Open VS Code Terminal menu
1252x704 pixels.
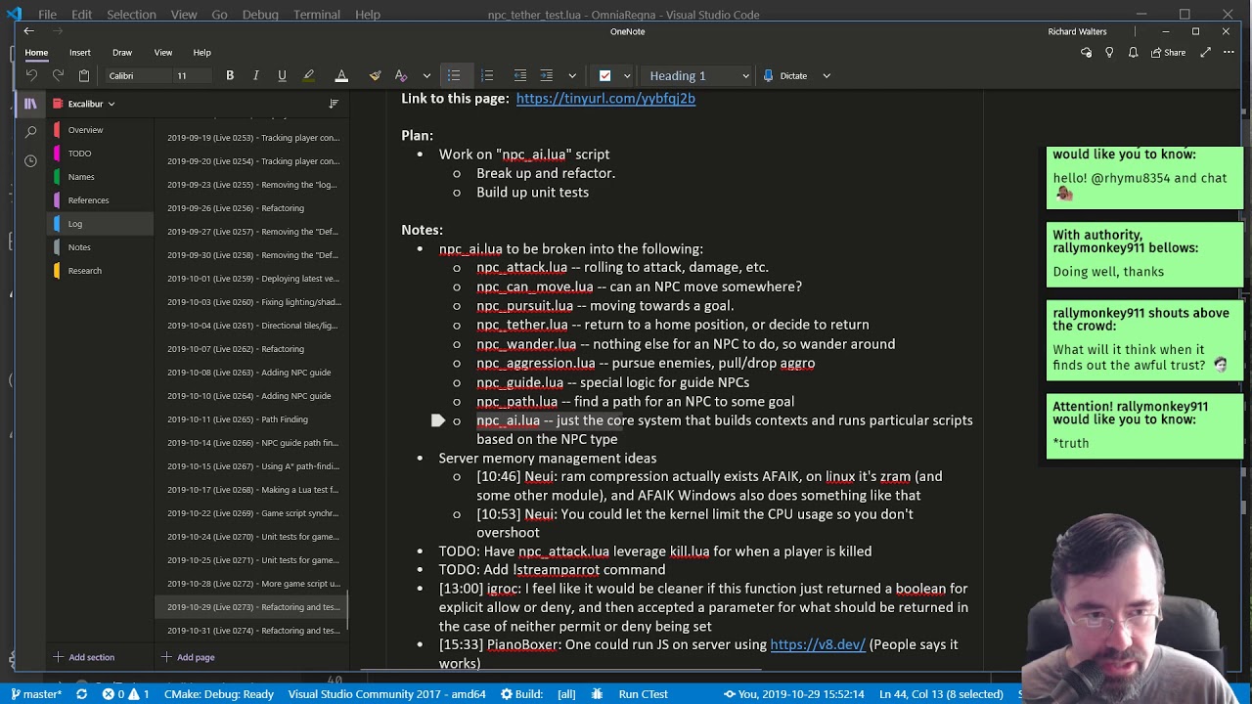point(317,15)
